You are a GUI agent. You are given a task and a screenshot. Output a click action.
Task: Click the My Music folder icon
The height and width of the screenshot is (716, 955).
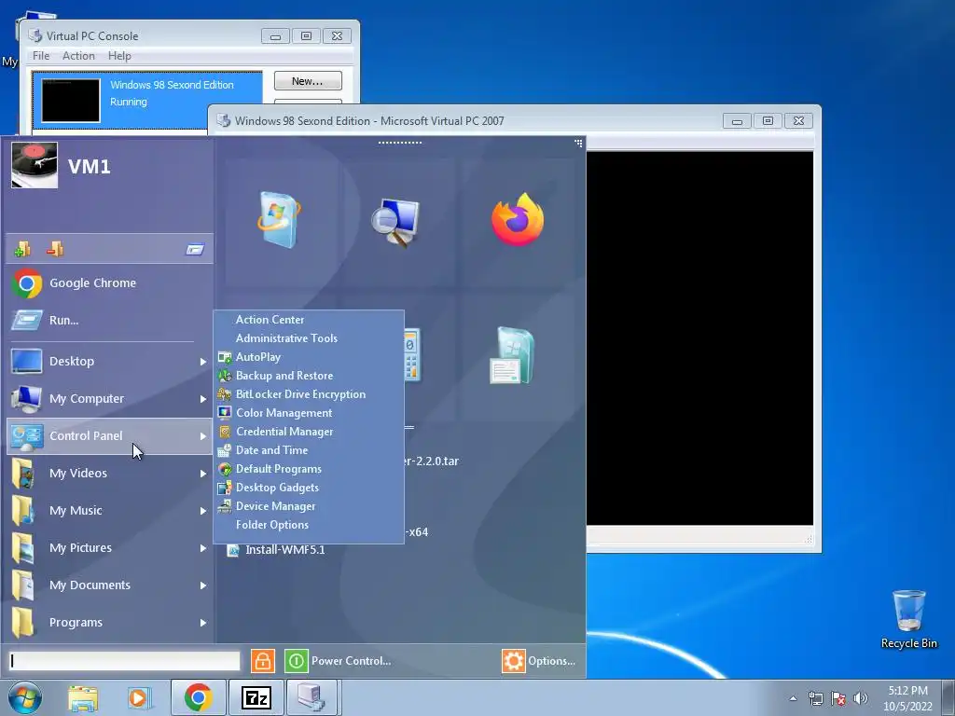23,511
